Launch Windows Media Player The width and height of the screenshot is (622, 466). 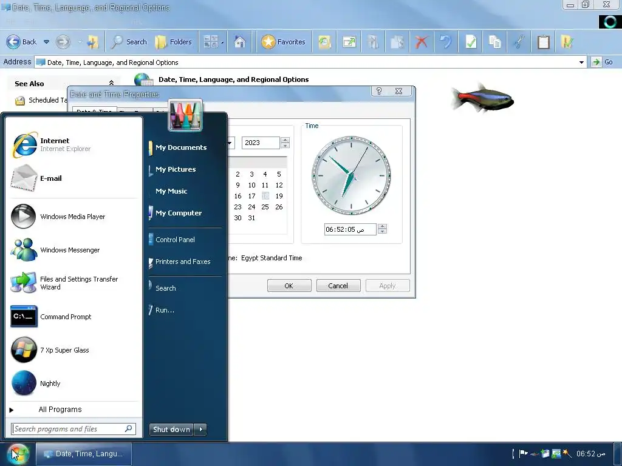(x=73, y=217)
